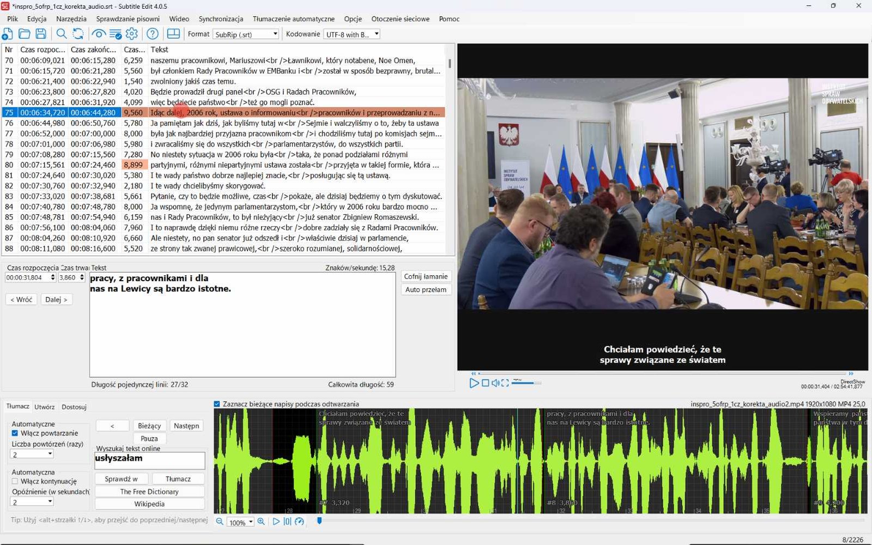Open the waveform playback speed gauge icon

click(x=299, y=522)
